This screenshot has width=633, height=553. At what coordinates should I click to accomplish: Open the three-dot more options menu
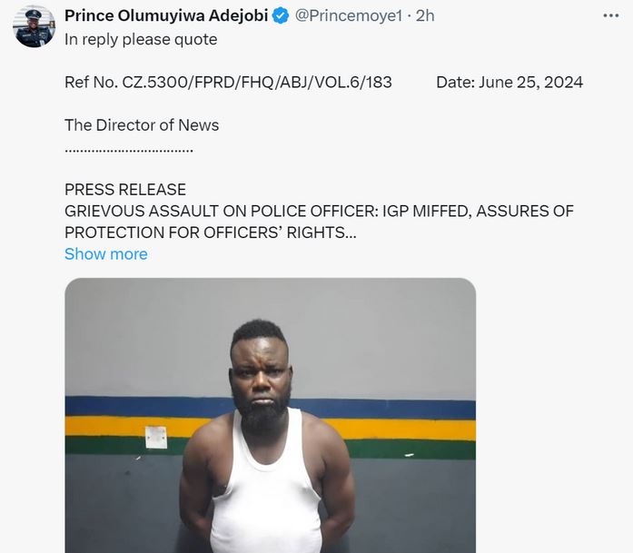611,15
